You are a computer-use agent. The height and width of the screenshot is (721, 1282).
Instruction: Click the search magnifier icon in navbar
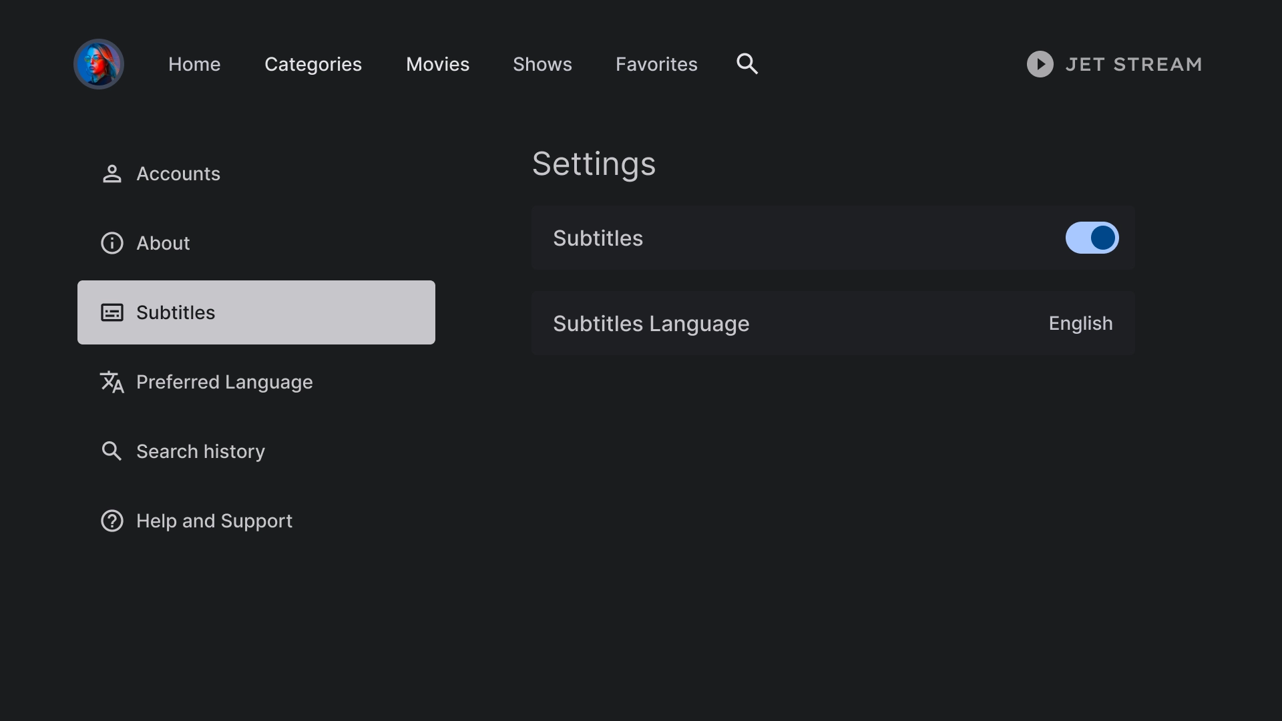point(746,63)
